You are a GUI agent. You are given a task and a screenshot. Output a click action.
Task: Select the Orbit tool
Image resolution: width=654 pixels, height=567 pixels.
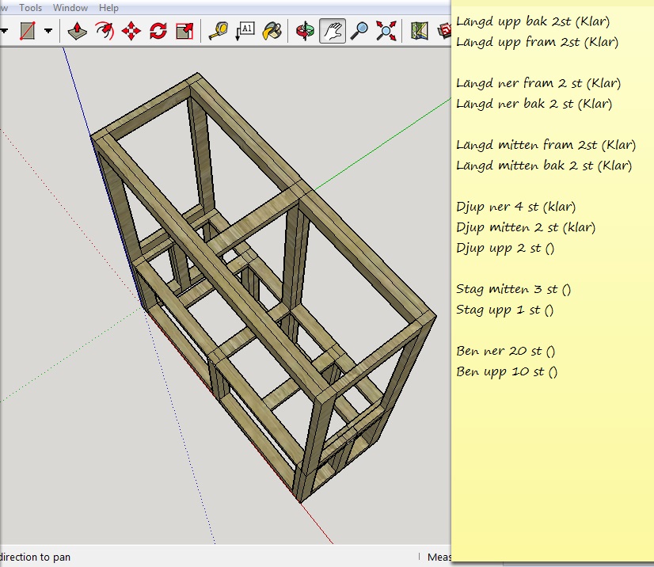(306, 31)
